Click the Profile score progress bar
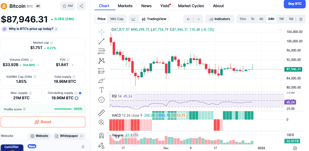 tap(63, 109)
